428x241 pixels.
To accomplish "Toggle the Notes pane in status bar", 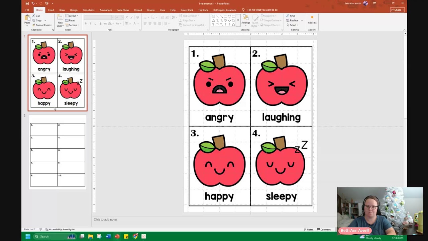I will (x=308, y=230).
